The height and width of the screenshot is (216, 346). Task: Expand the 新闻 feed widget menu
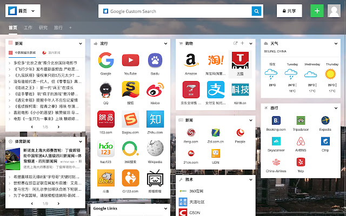point(81,44)
